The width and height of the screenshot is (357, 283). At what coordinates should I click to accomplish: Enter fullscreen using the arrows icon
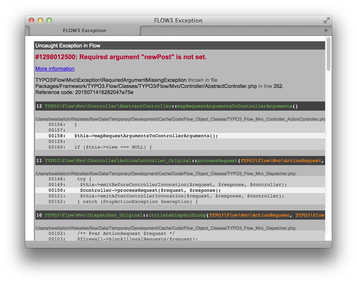point(327,20)
